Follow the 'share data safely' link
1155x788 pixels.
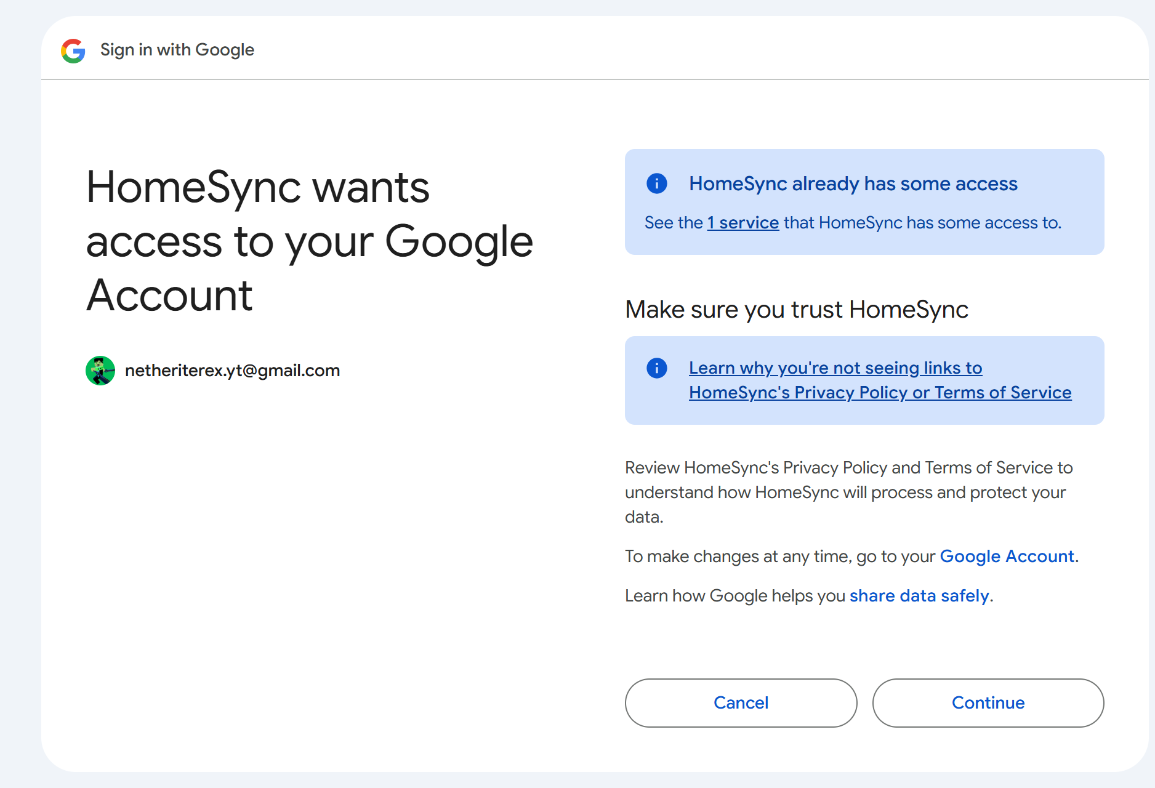[x=919, y=596]
